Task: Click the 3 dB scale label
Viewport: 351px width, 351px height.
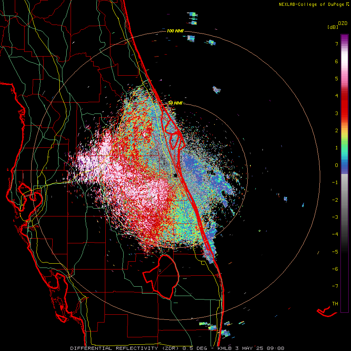Action: coord(337,113)
